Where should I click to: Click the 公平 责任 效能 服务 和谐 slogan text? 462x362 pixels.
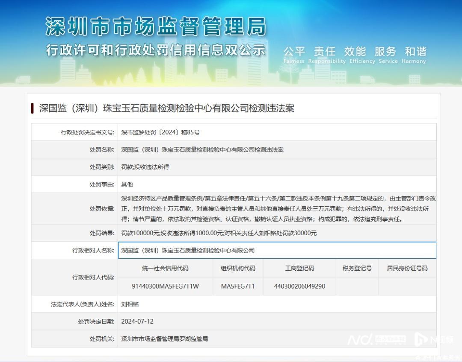tap(355, 52)
